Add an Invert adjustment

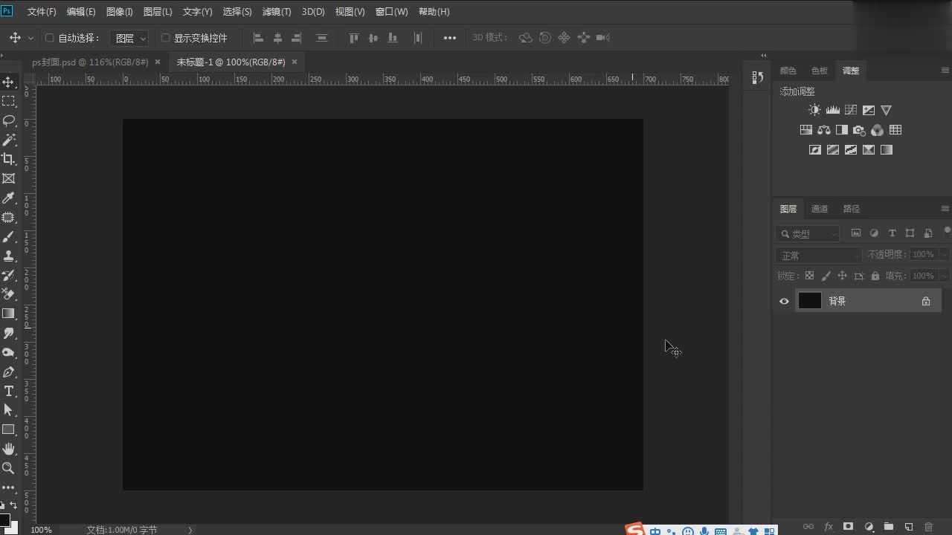click(815, 150)
